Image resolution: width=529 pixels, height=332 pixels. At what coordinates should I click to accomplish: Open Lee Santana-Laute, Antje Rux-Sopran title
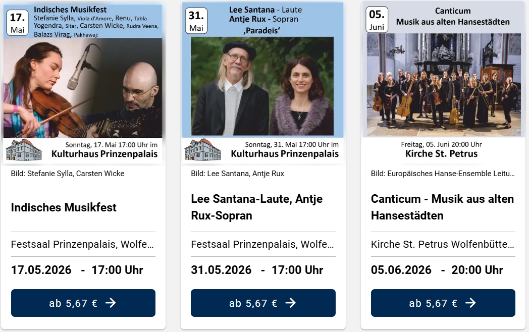tap(256, 207)
